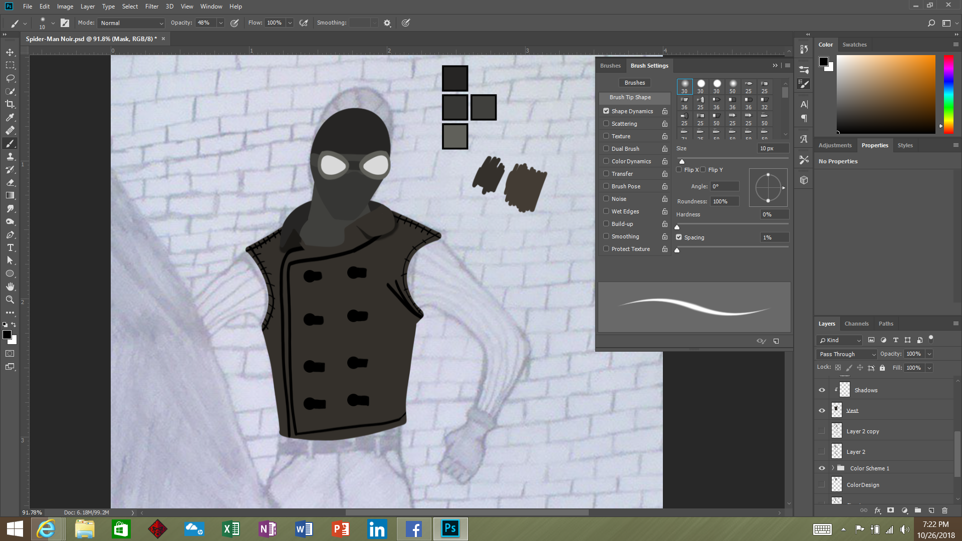Image resolution: width=962 pixels, height=541 pixels.
Task: Switch to the Brushes tab
Action: [610, 66]
